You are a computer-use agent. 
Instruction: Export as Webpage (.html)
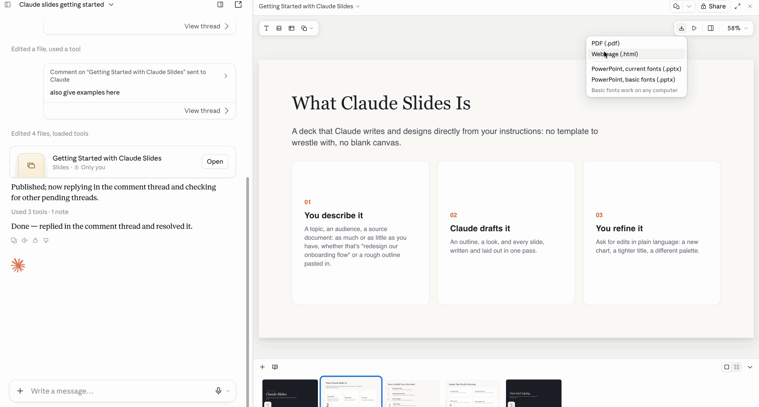click(636, 54)
